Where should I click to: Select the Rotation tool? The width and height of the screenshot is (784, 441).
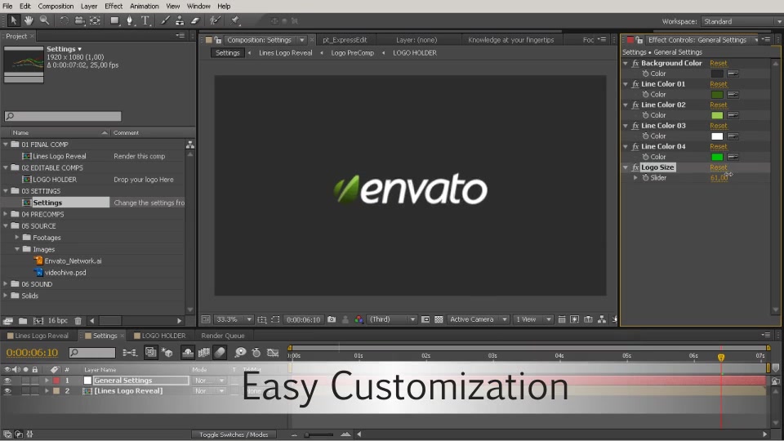(x=64, y=20)
